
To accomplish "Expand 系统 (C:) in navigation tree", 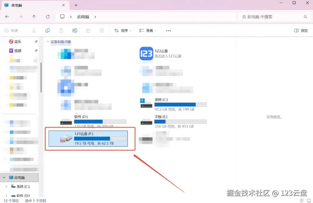I will [6, 187].
